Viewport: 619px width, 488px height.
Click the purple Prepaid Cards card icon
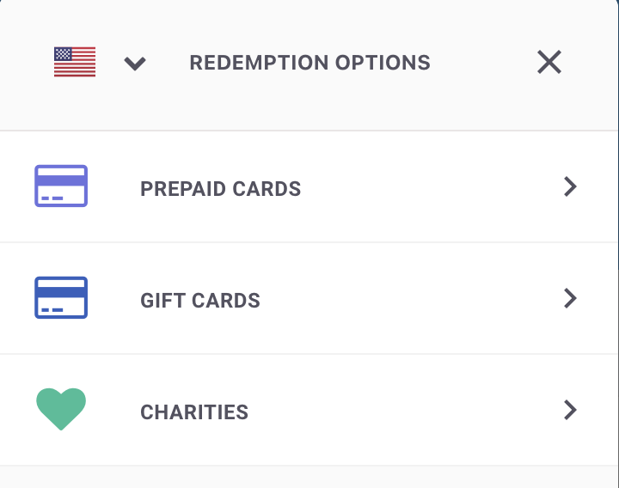coord(61,186)
